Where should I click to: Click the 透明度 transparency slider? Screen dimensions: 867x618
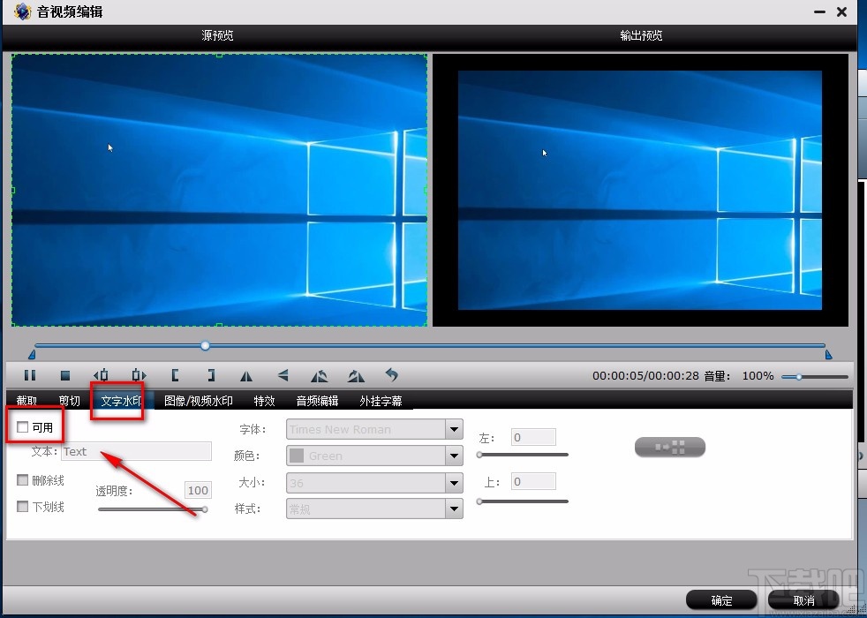[153, 509]
